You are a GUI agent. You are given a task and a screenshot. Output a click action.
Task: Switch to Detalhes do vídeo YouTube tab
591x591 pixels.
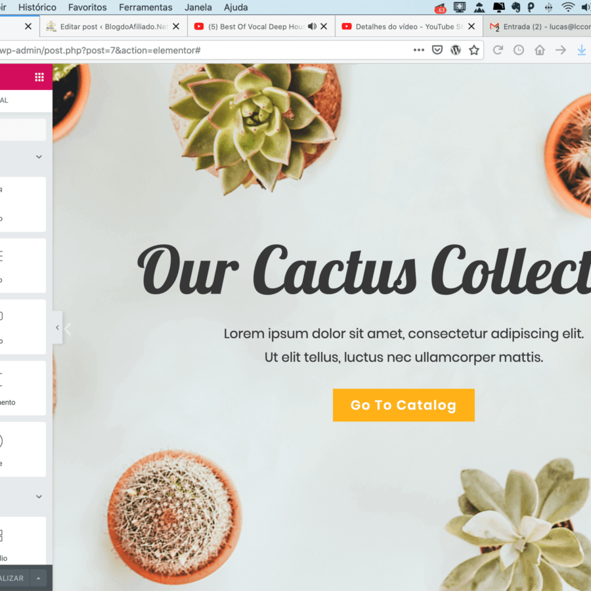coord(403,26)
